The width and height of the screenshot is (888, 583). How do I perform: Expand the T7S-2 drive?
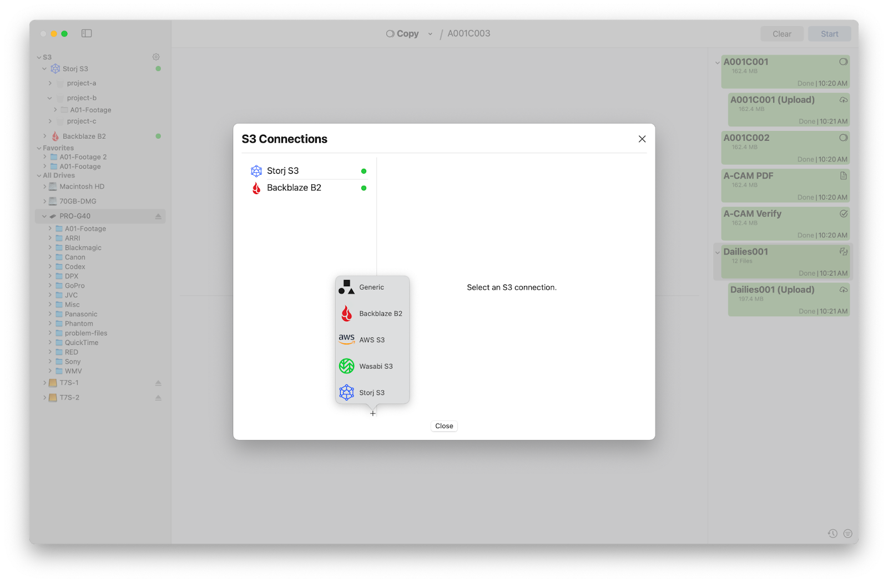[x=44, y=398]
